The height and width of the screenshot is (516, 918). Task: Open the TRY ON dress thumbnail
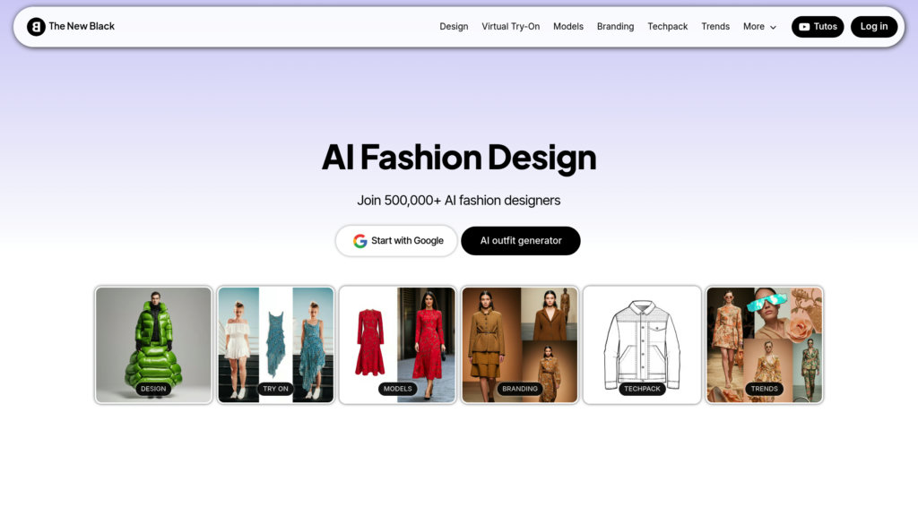(276, 345)
